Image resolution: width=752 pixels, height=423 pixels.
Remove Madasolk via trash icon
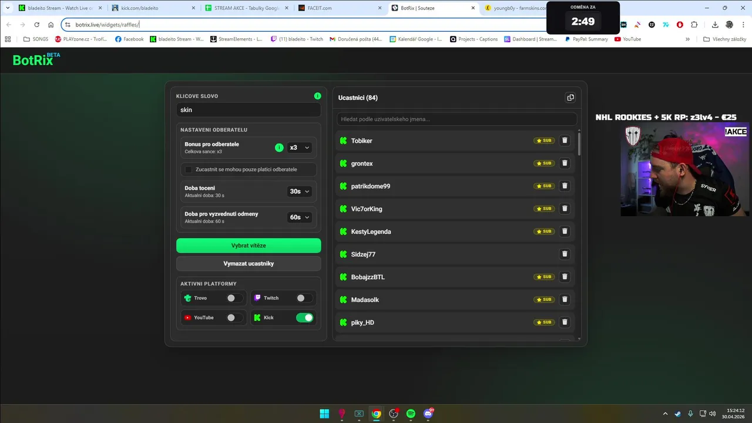[565, 300]
